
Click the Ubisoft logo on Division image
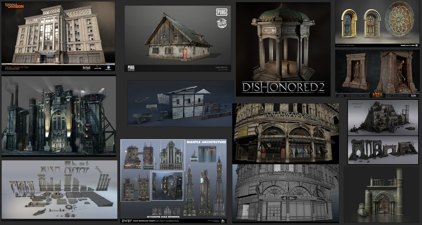click(x=108, y=68)
